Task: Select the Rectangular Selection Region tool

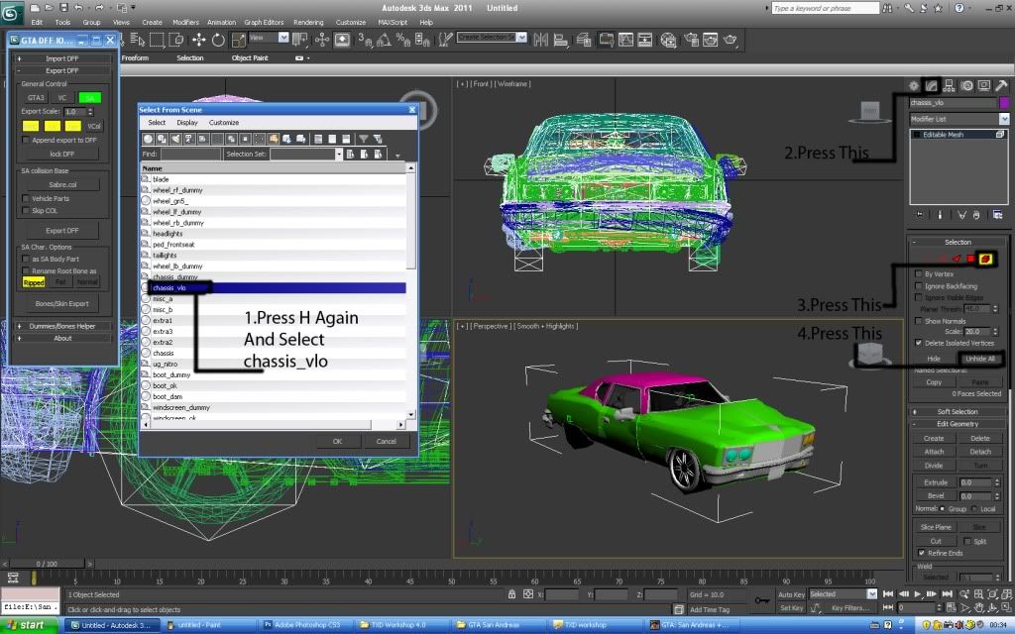Action: click(x=157, y=40)
